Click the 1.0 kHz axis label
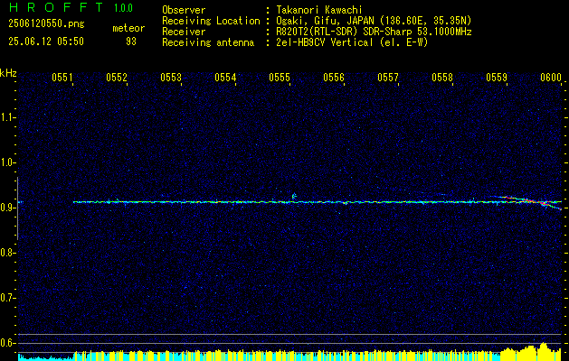The height and width of the screenshot is (361, 569). [x=6, y=162]
